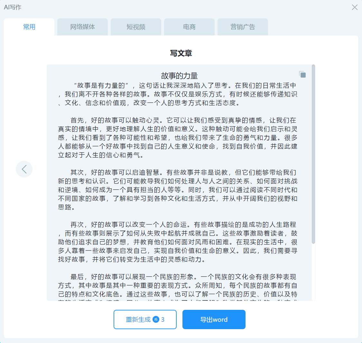The width and height of the screenshot is (362, 343).
Task: Click the opening paragraph “故事是有力量的”
Action: (178, 94)
